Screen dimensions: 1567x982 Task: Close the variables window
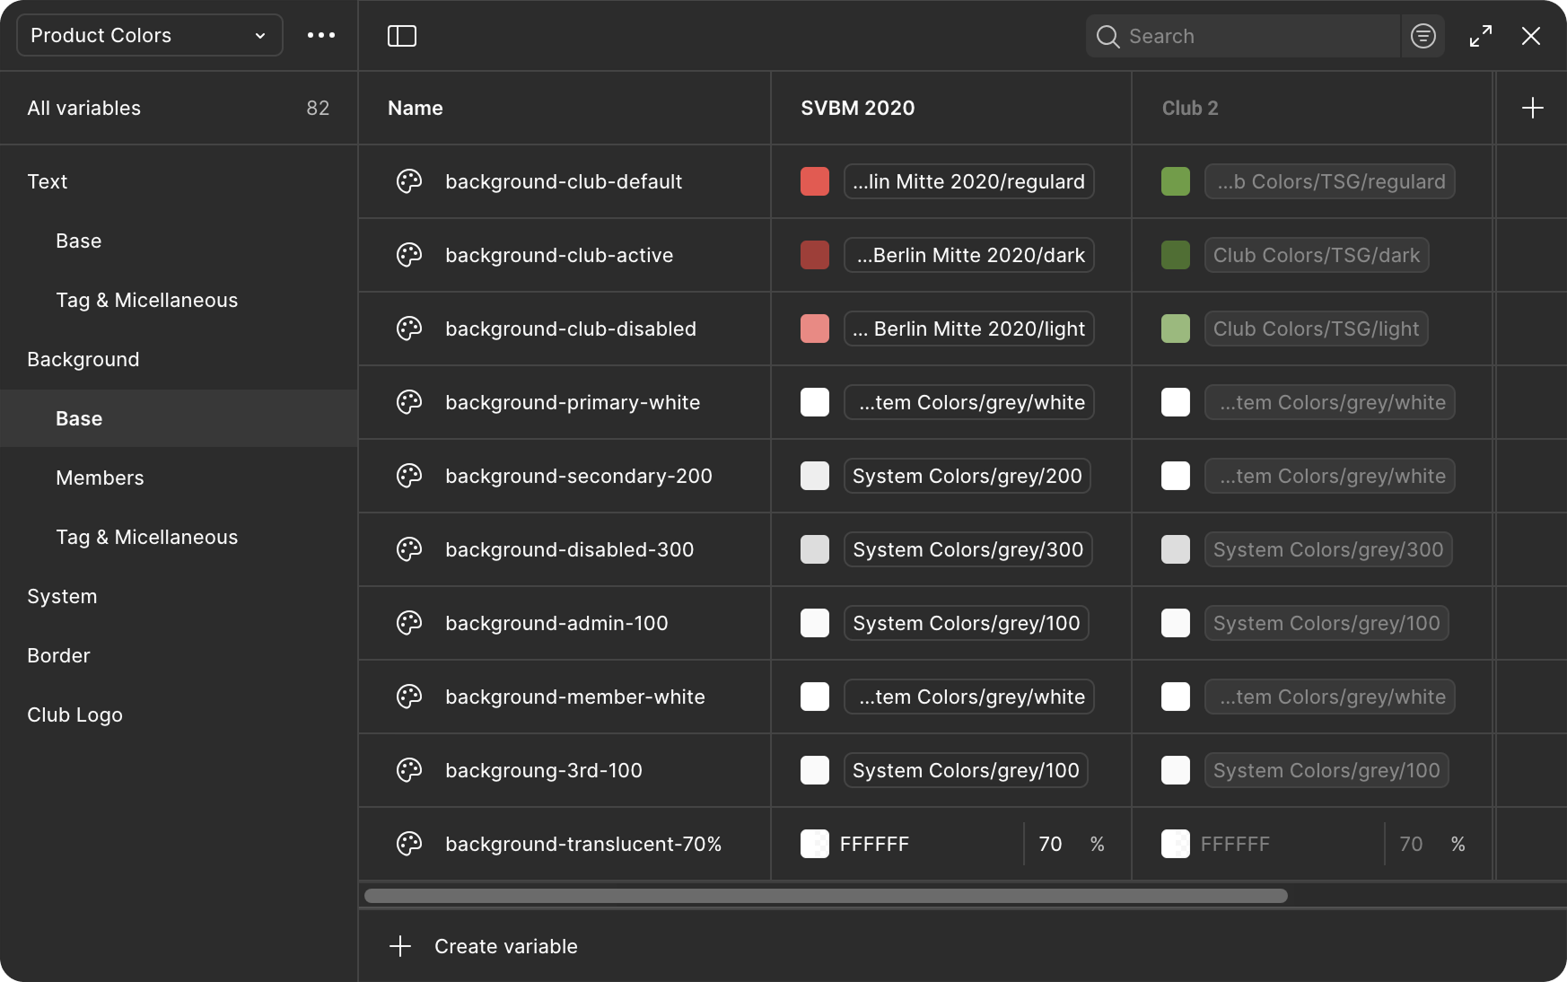pyautogui.click(x=1531, y=36)
